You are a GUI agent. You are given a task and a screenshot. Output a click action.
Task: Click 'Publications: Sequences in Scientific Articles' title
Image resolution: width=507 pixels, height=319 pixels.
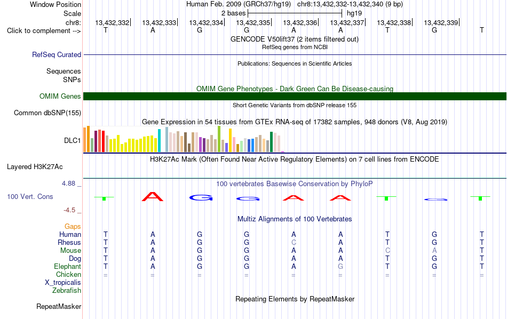click(x=295, y=63)
